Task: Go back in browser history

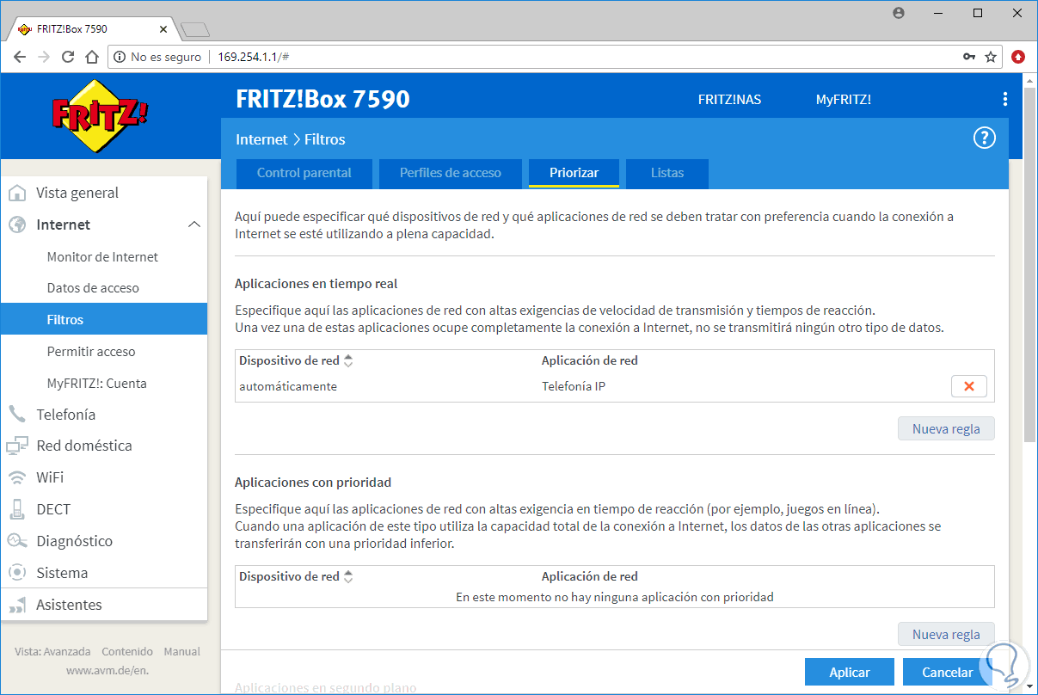Action: tap(20, 57)
